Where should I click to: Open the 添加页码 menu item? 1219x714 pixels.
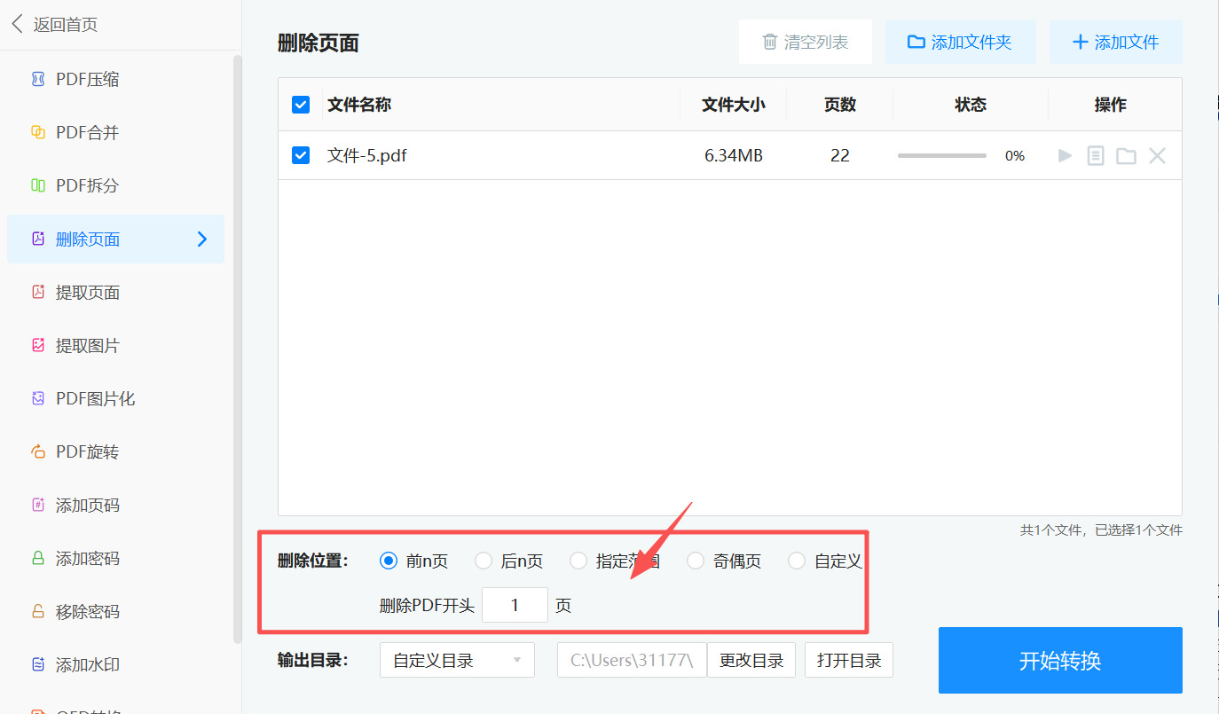click(x=115, y=506)
